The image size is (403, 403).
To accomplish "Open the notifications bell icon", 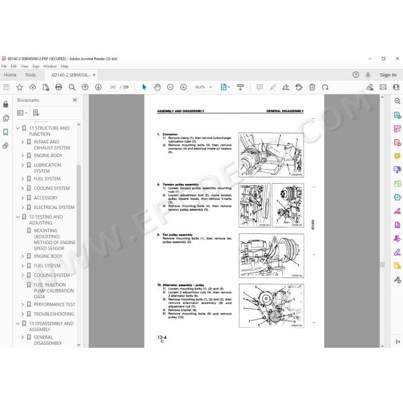I will click(x=368, y=75).
